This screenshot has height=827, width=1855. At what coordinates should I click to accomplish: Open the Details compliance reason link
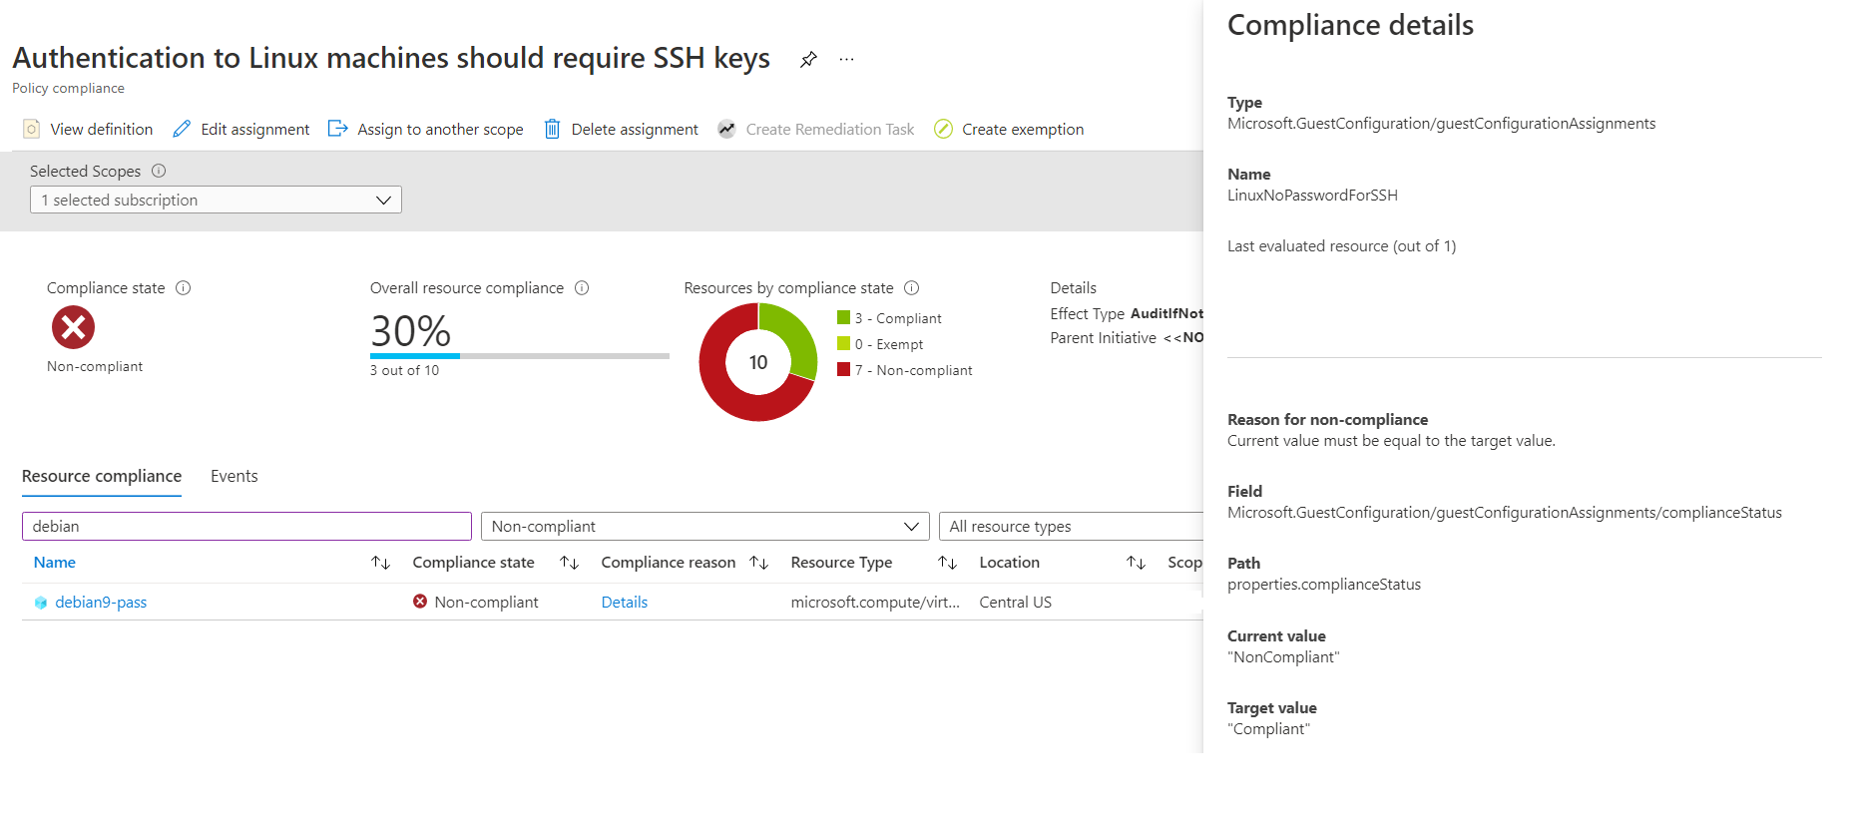click(625, 603)
